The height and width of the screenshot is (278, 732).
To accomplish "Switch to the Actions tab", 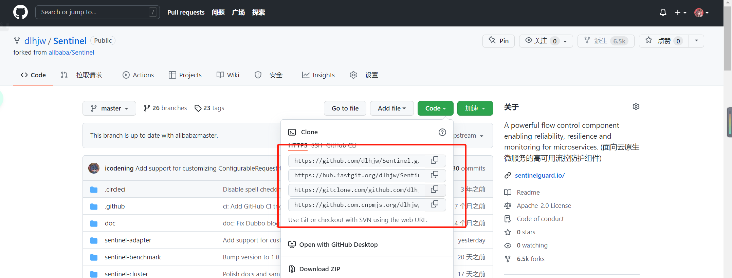I will click(x=138, y=75).
